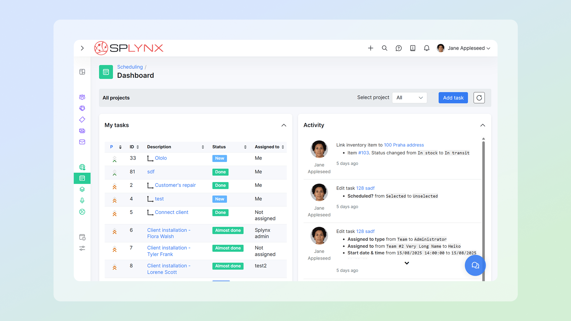This screenshot has width=571, height=321.
Task: Click the Add task button
Action: point(453,97)
